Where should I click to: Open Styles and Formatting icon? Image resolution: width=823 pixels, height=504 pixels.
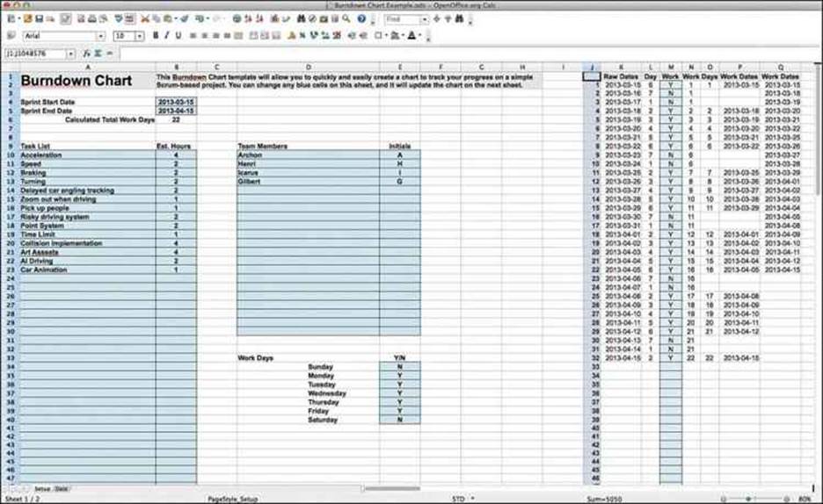(x=11, y=36)
